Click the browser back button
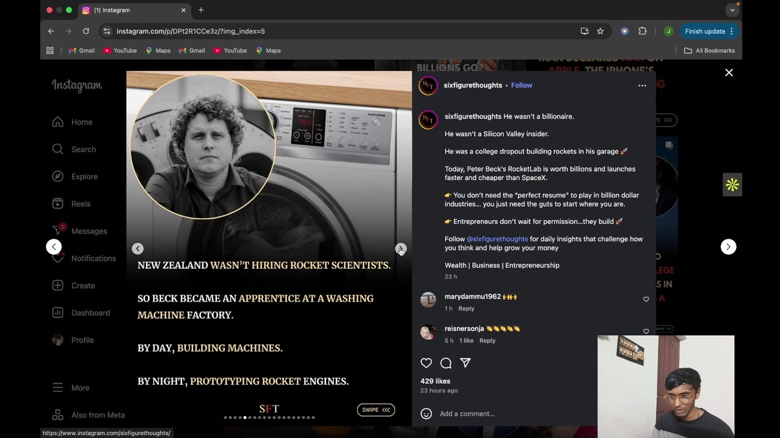780x438 pixels. click(x=51, y=31)
